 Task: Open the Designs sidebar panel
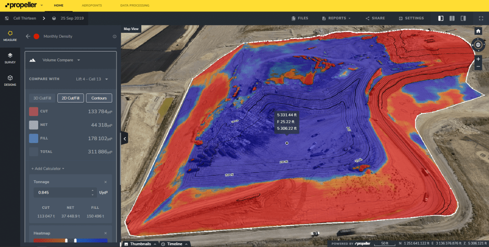pos(10,81)
